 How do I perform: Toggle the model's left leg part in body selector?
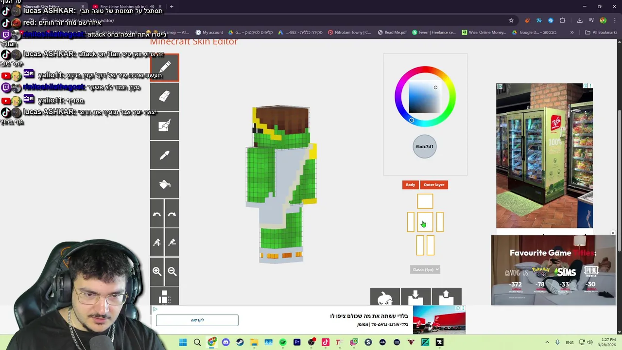pyautogui.click(x=430, y=245)
